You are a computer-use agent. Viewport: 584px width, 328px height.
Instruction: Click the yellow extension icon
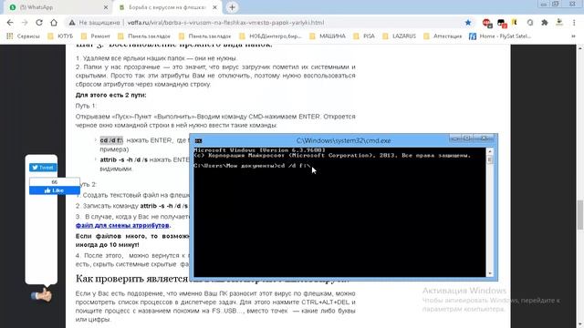tap(515, 23)
